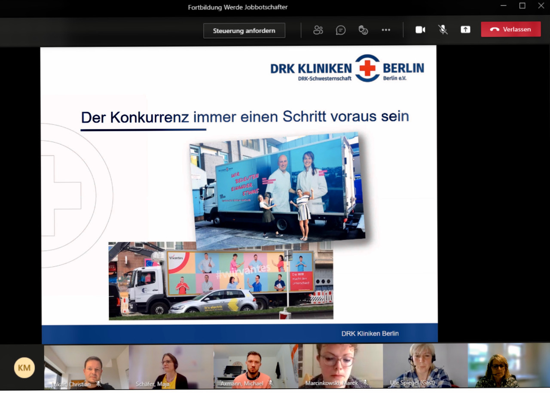Select Ute Spiegel (Gast) video tile
The width and height of the screenshot is (550, 393).
pyautogui.click(x=425, y=366)
